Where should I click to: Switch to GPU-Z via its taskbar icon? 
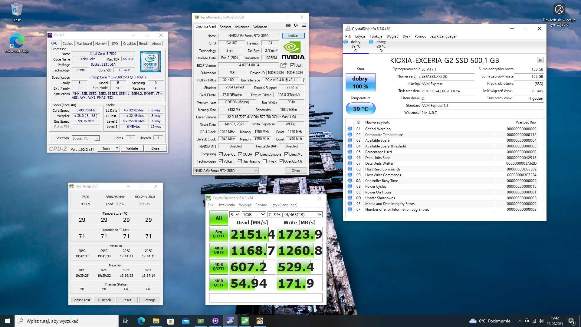pos(200,321)
